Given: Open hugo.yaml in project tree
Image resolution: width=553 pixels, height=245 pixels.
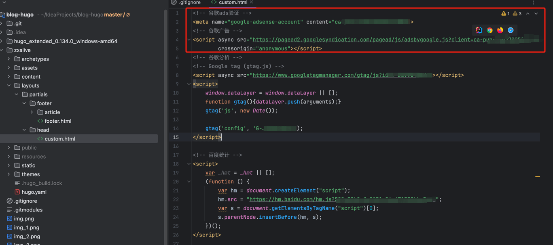Looking at the screenshot, I should coord(34,192).
